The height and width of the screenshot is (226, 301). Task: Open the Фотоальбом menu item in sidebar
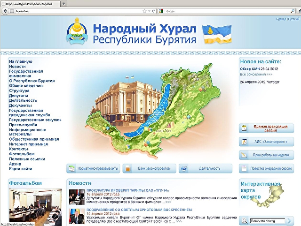[22, 154]
